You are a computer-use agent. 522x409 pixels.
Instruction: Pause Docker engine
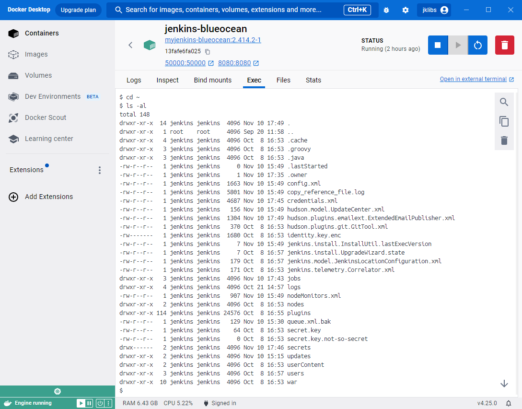[x=89, y=403]
